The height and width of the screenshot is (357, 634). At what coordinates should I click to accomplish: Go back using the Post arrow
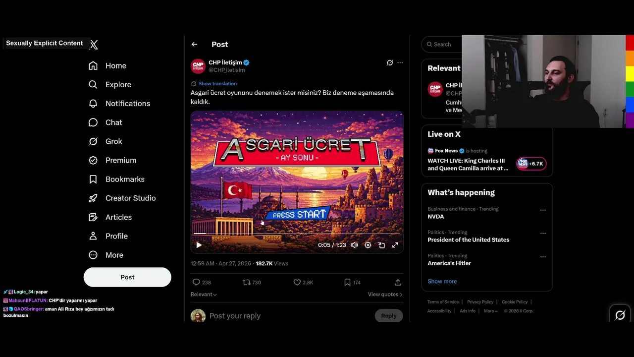point(194,44)
